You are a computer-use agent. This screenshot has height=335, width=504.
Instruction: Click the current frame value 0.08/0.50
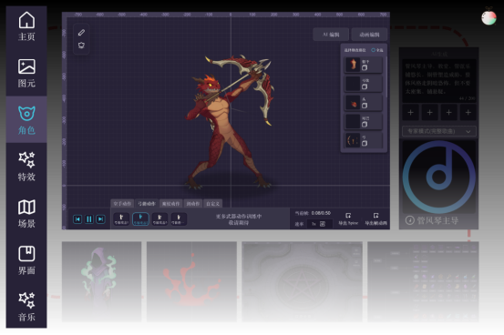[x=321, y=213]
